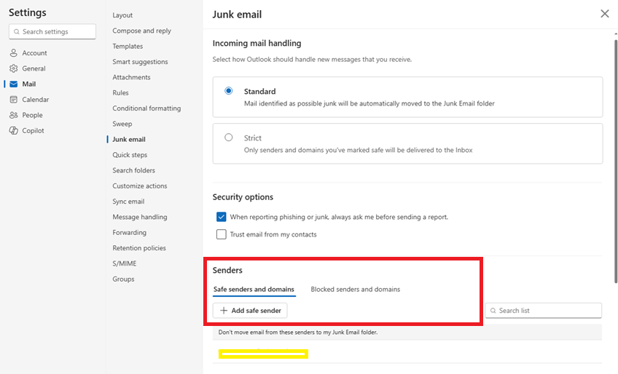Screen dimensions: 618x374
Task: Click the Incoming mail handling heading
Action: tap(257, 43)
